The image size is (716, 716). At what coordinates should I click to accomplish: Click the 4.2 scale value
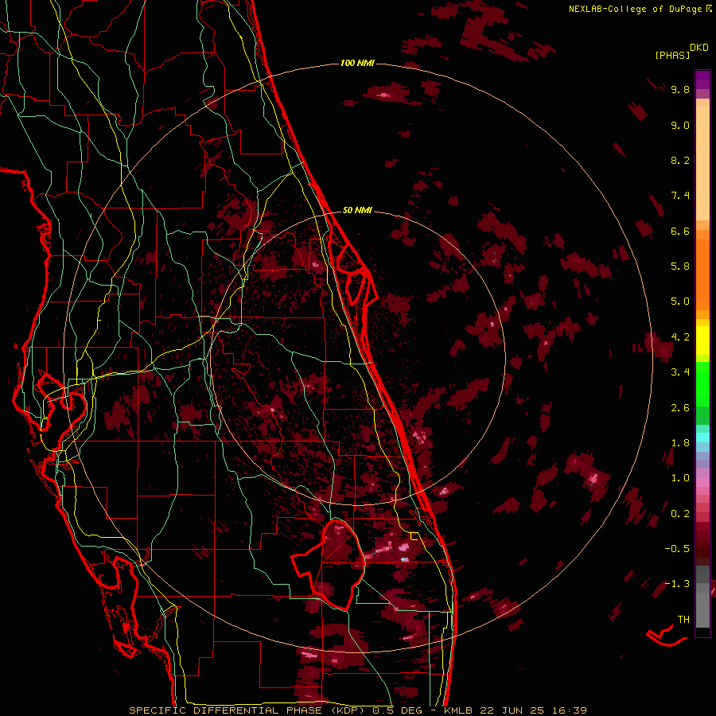pyautogui.click(x=680, y=337)
